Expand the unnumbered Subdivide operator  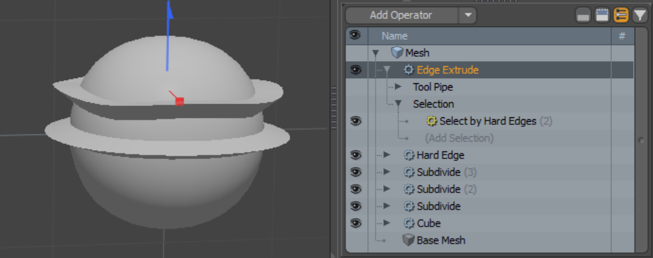(x=387, y=206)
